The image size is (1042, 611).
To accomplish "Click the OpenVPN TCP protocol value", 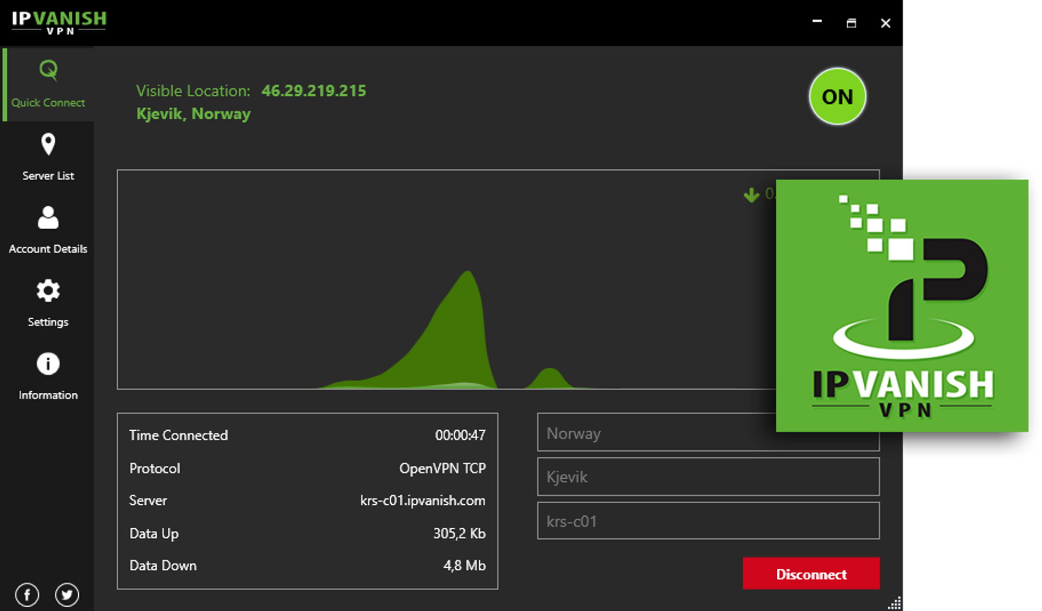I will 442,468.
